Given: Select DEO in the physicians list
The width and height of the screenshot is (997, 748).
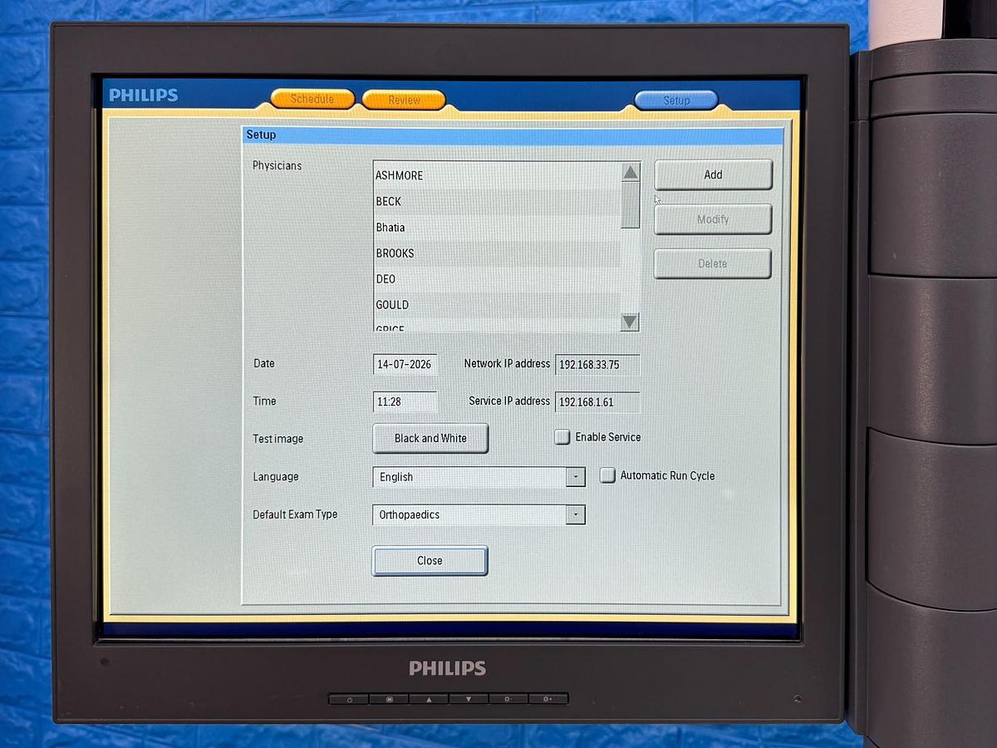Looking at the screenshot, I should pos(496,278).
